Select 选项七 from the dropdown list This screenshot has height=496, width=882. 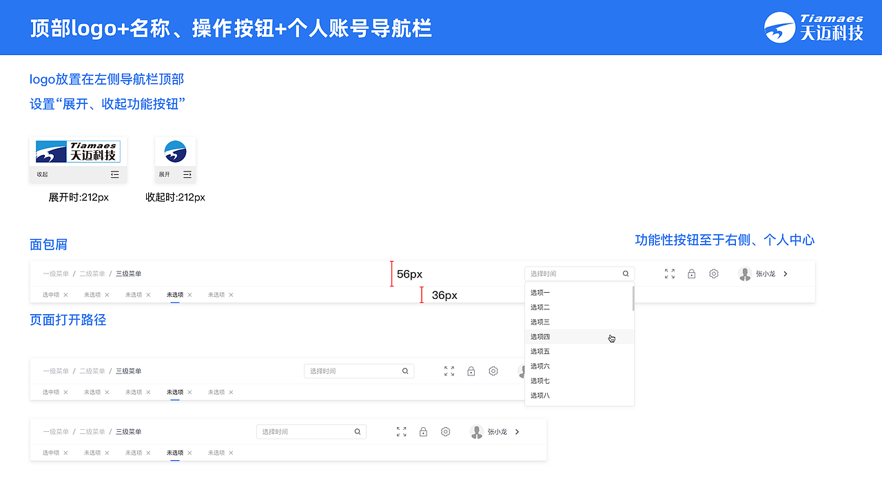pyautogui.click(x=580, y=381)
